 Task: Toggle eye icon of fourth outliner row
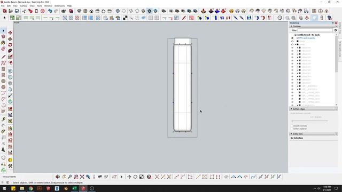click(292, 47)
